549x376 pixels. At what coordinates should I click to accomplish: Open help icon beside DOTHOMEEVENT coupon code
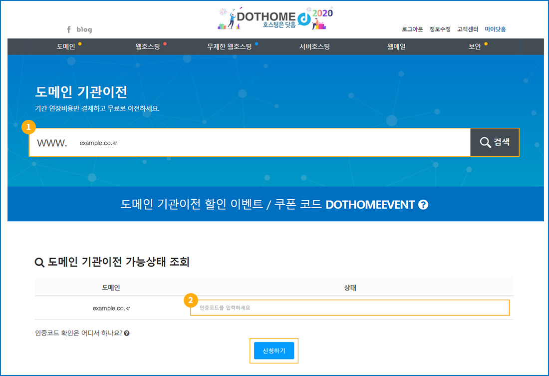423,205
